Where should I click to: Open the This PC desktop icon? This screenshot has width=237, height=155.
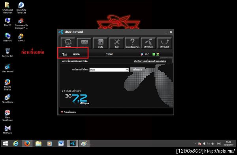pyautogui.click(x=8, y=22)
